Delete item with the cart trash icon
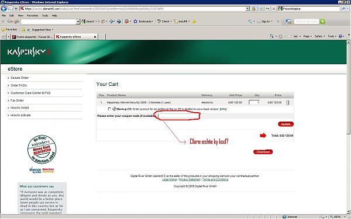Viewport: 351px width, 219px height. (x=288, y=102)
